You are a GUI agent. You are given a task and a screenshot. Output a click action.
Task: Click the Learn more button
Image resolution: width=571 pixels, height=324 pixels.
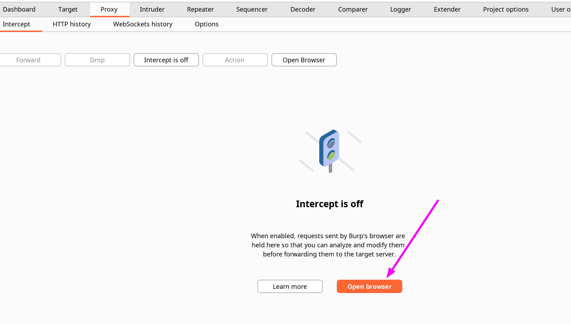pyautogui.click(x=290, y=286)
